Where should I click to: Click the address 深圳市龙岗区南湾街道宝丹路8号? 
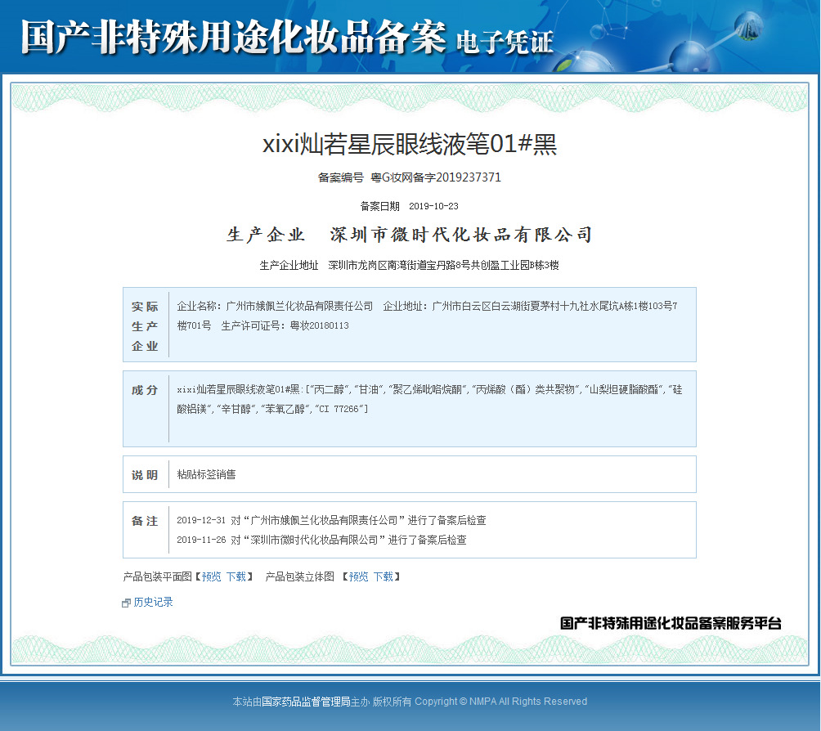[x=399, y=266]
